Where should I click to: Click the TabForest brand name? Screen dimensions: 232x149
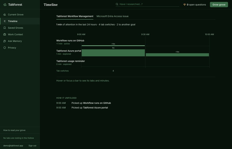(x=15, y=5)
